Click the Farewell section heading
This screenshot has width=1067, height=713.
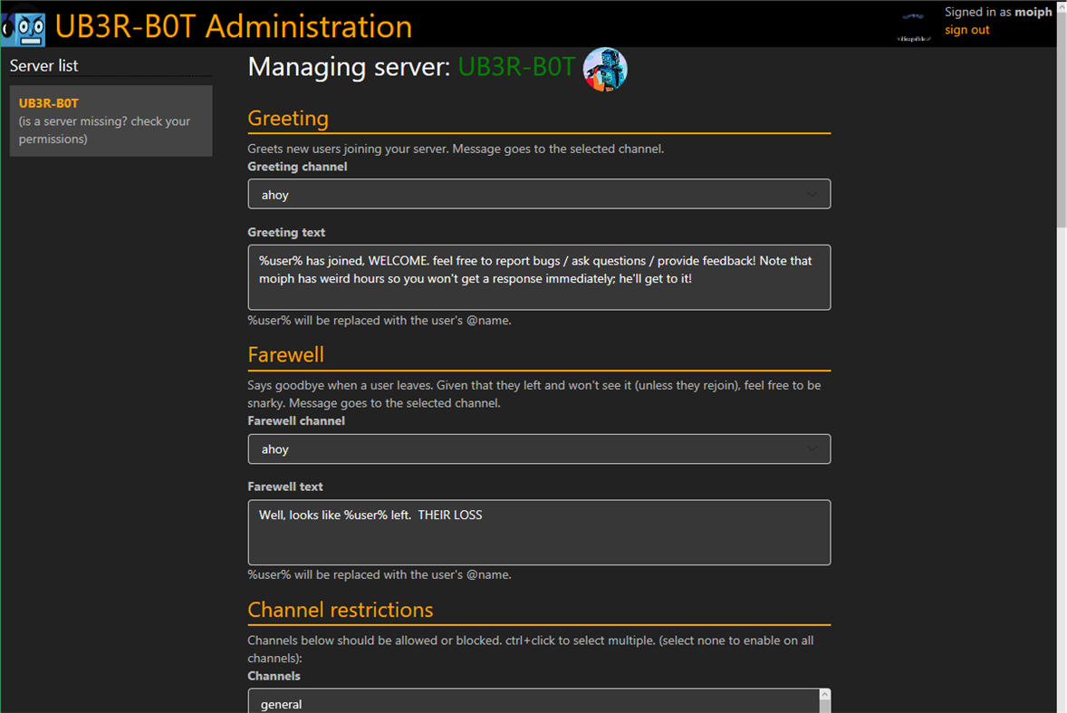coord(286,354)
